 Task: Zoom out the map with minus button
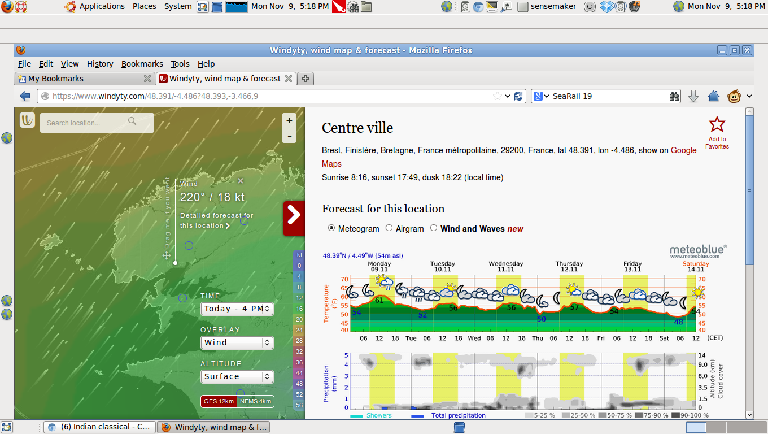tap(289, 136)
